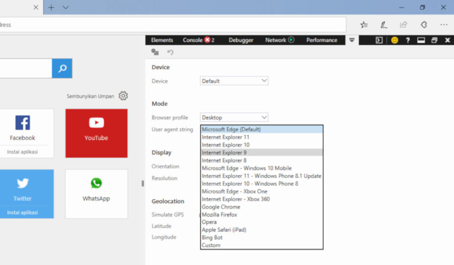Toggle the console drawer icon

(x=379, y=40)
